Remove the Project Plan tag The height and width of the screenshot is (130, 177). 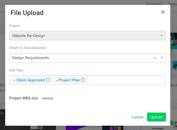tap(57, 80)
